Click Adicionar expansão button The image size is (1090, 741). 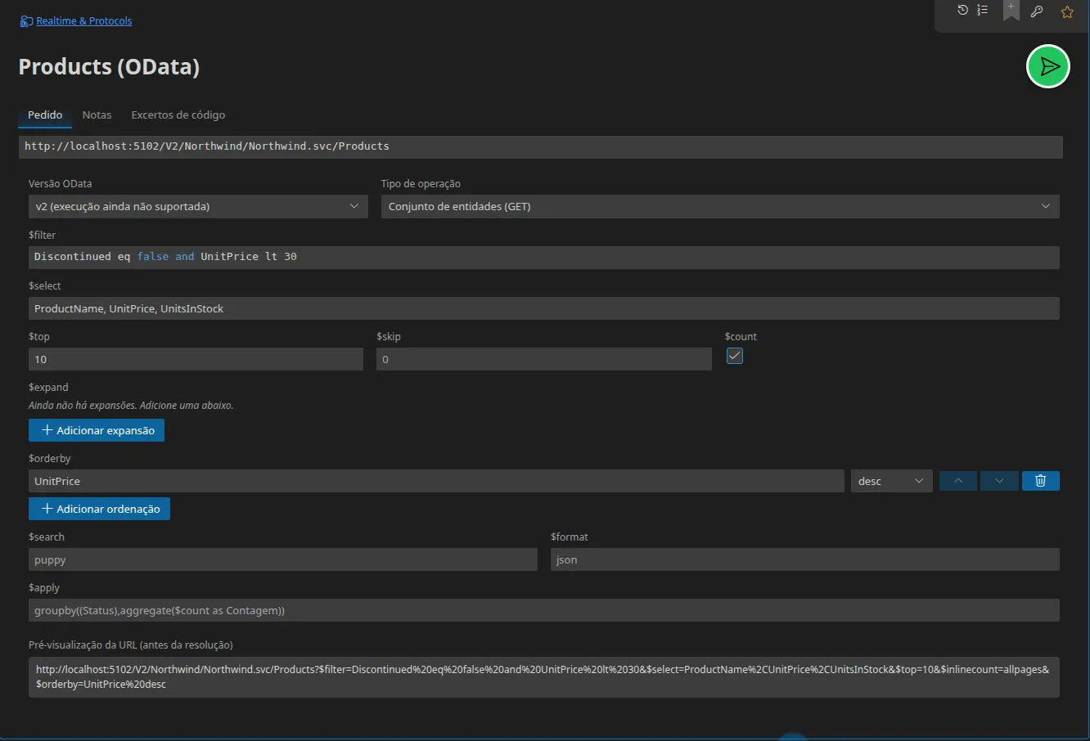tap(97, 430)
